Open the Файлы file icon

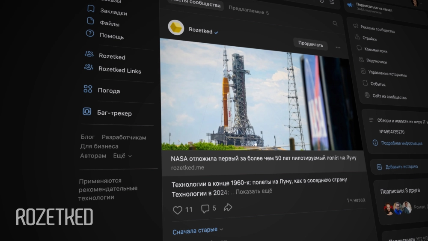point(90,21)
